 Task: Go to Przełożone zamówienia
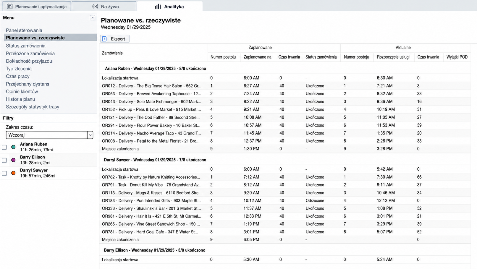(x=30, y=53)
